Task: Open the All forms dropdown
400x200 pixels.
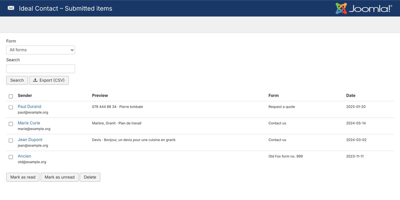Action: (x=41, y=50)
